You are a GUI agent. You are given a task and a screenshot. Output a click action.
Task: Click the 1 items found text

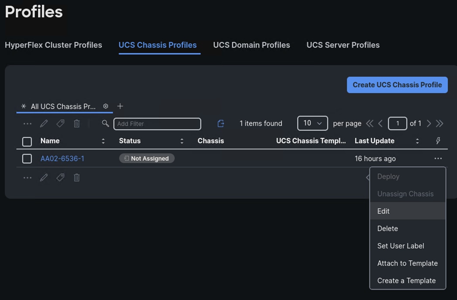click(x=261, y=123)
